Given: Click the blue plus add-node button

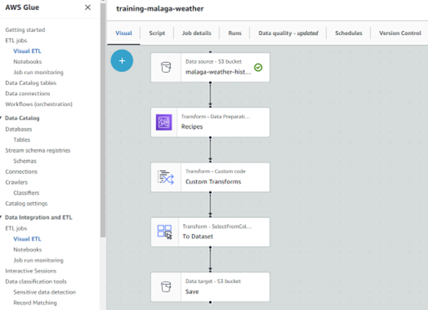Looking at the screenshot, I should coord(122,61).
